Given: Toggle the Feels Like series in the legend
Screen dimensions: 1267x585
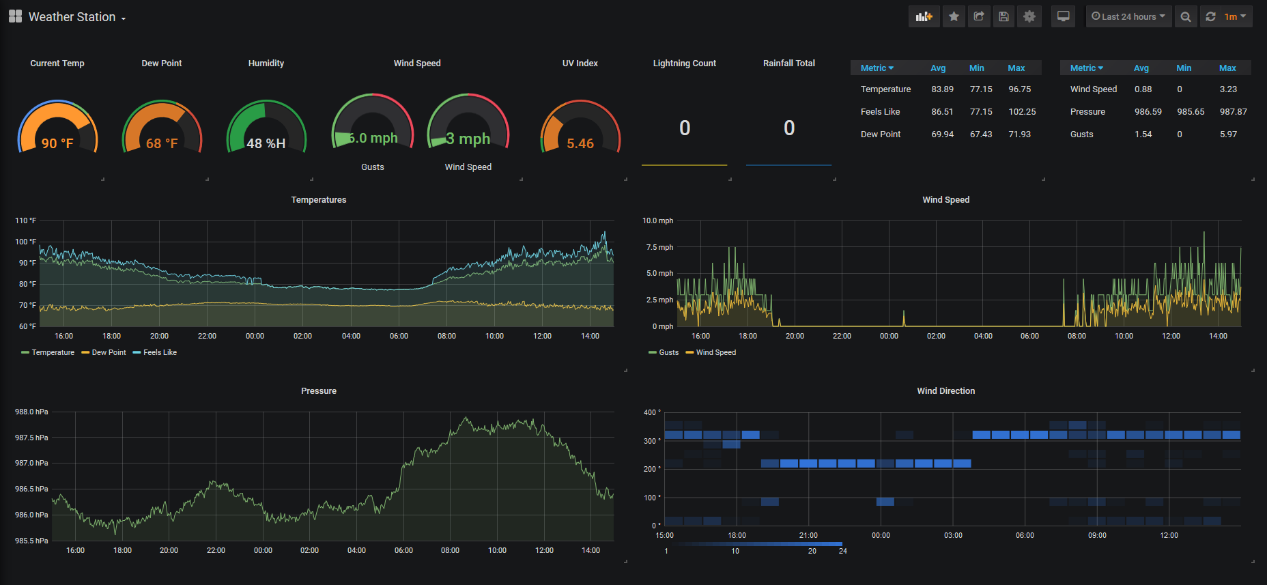Looking at the screenshot, I should (x=160, y=352).
